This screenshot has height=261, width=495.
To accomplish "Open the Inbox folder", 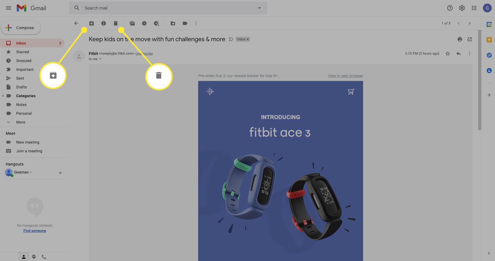I will 32,43.
